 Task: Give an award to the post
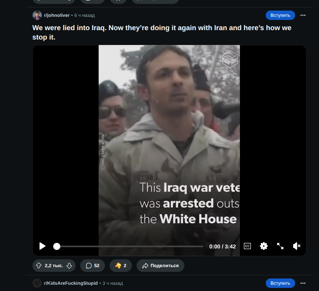(x=121, y=266)
